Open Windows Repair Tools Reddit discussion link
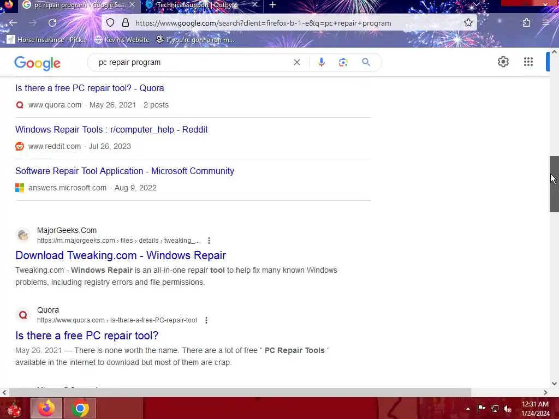This screenshot has width=559, height=419. coord(111,129)
